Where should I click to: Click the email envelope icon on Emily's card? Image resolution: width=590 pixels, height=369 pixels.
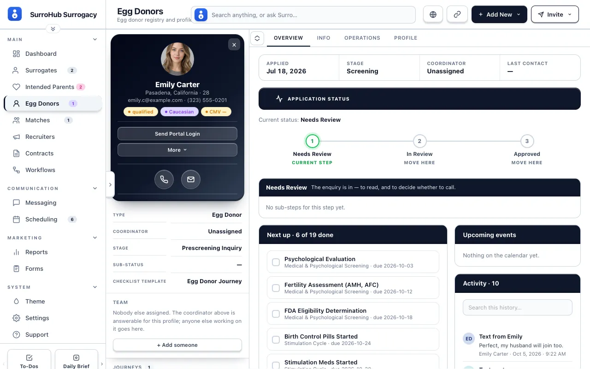click(x=191, y=179)
